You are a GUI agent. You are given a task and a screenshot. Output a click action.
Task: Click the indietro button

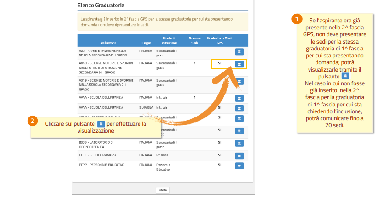pyautogui.click(x=163, y=190)
